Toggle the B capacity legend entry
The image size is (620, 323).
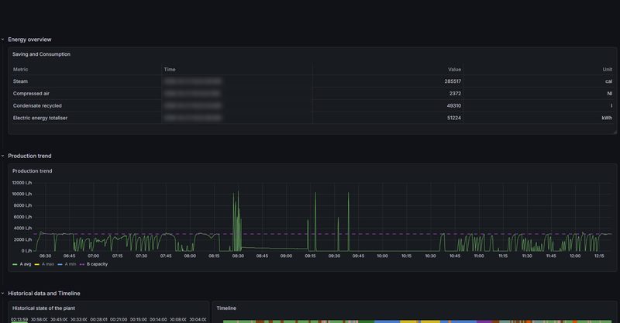pos(98,264)
